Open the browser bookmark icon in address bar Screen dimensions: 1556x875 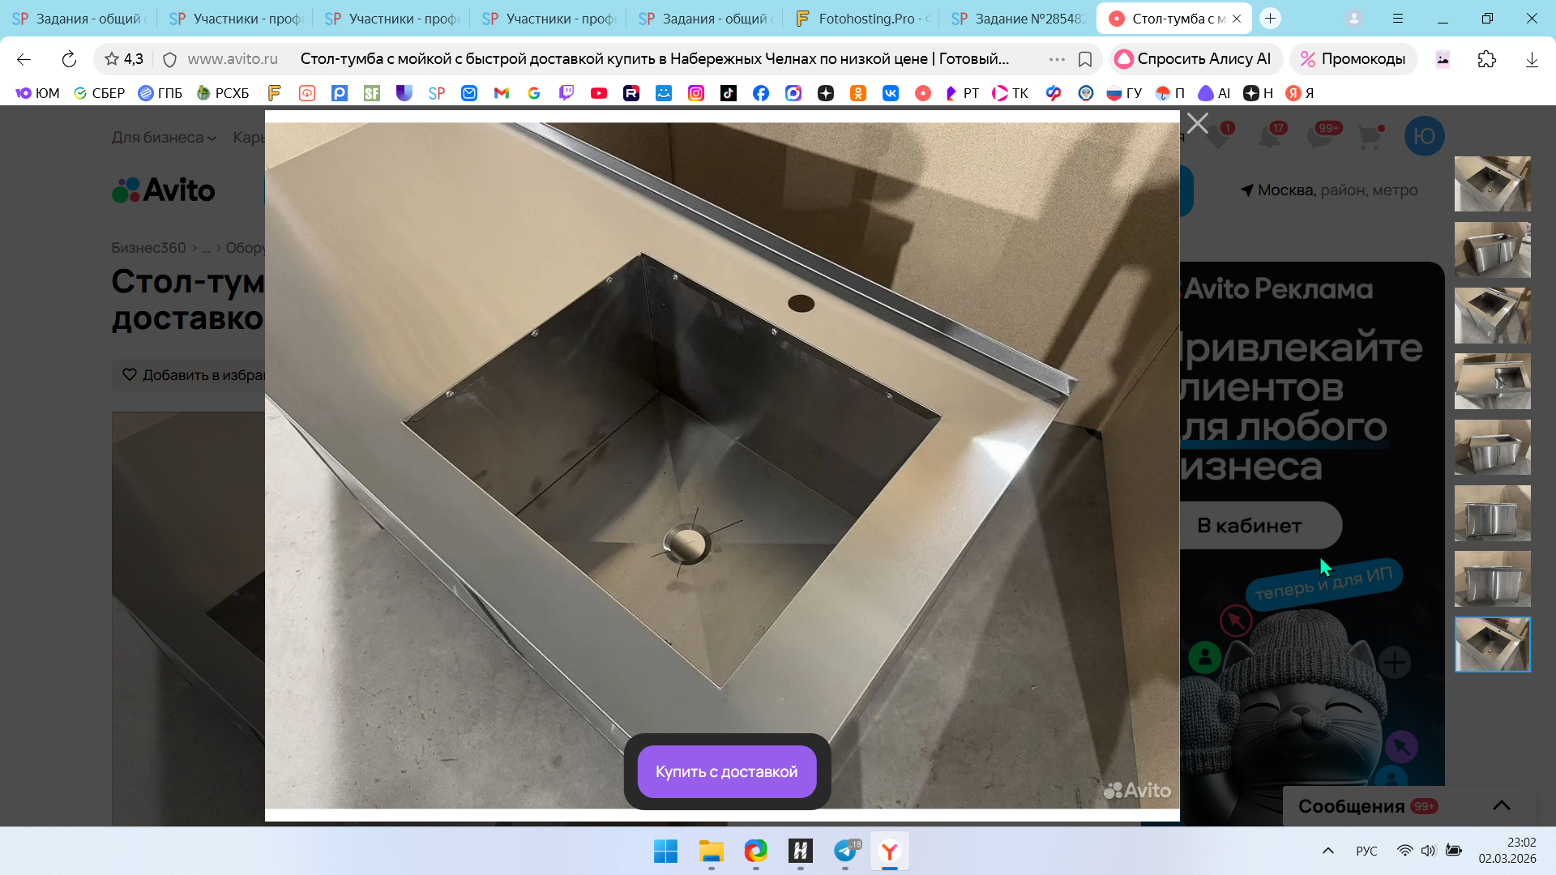click(1085, 59)
